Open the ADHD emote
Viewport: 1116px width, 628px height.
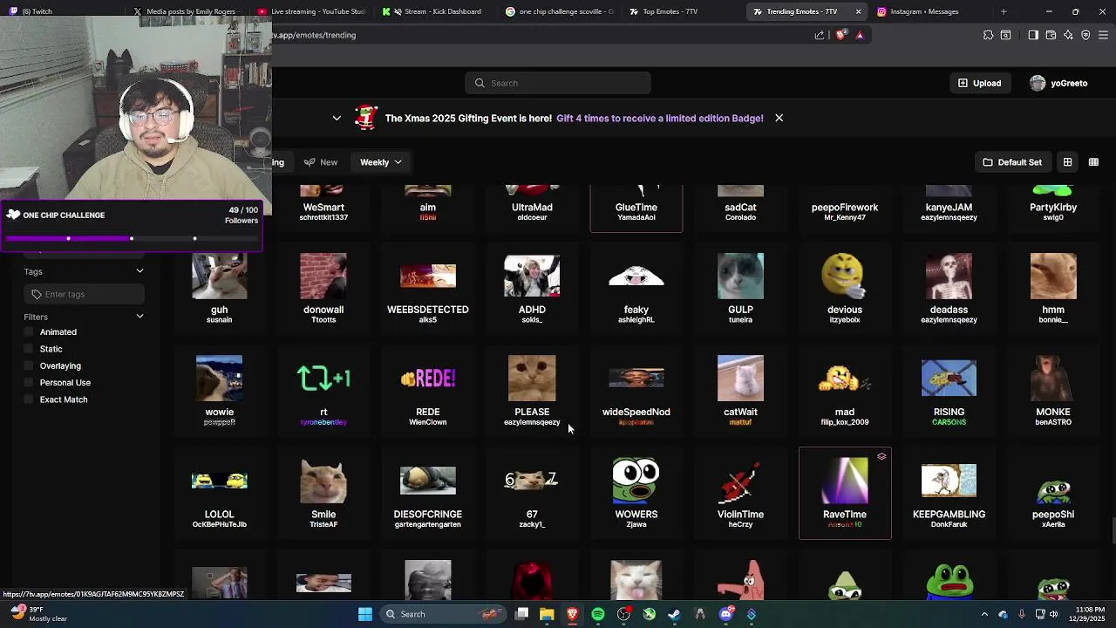coord(532,289)
